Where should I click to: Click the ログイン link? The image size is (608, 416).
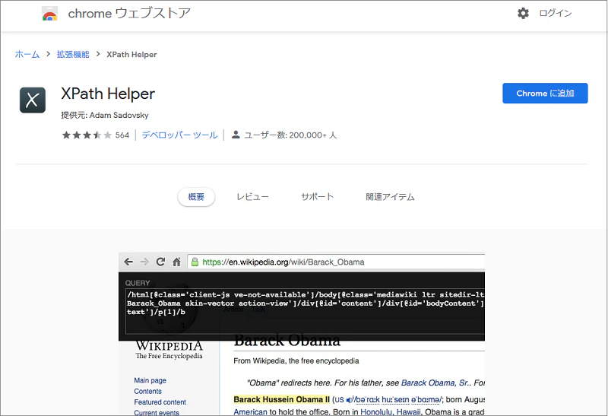tap(556, 13)
